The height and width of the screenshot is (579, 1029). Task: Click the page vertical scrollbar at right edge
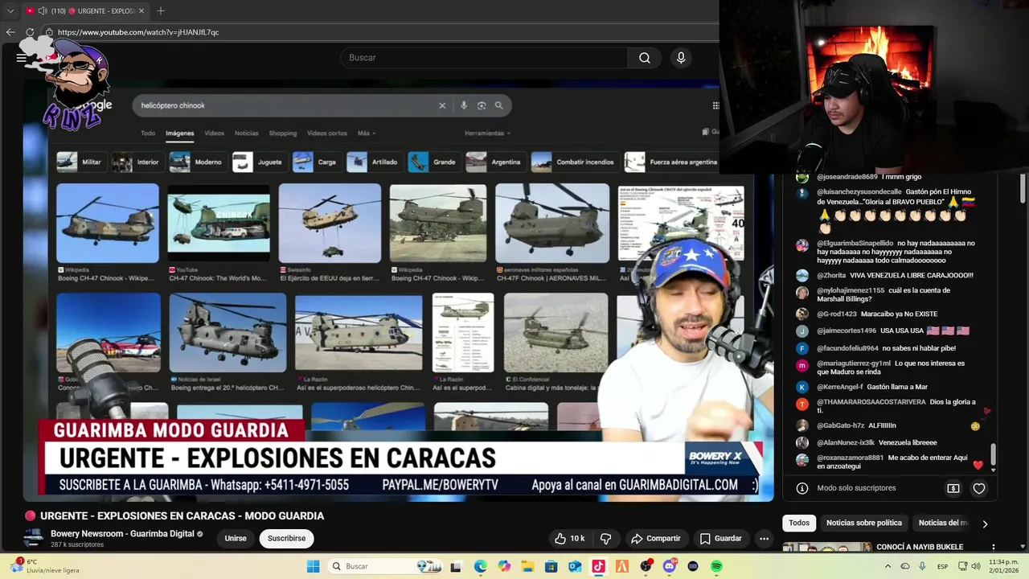click(x=1023, y=188)
